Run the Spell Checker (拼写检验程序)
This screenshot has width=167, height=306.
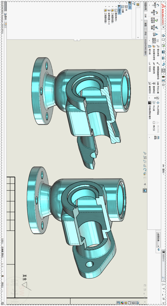click(155, 20)
